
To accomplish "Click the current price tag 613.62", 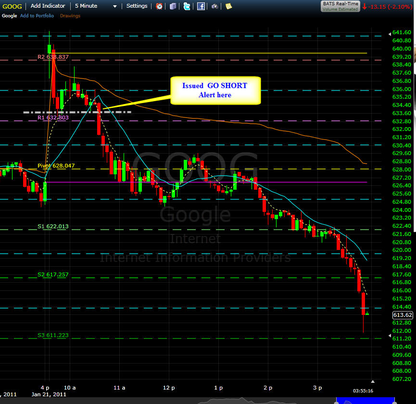I will 403,315.
